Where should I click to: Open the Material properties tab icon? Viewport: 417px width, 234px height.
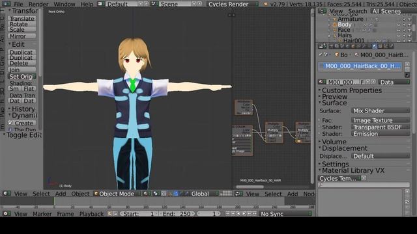(375, 46)
